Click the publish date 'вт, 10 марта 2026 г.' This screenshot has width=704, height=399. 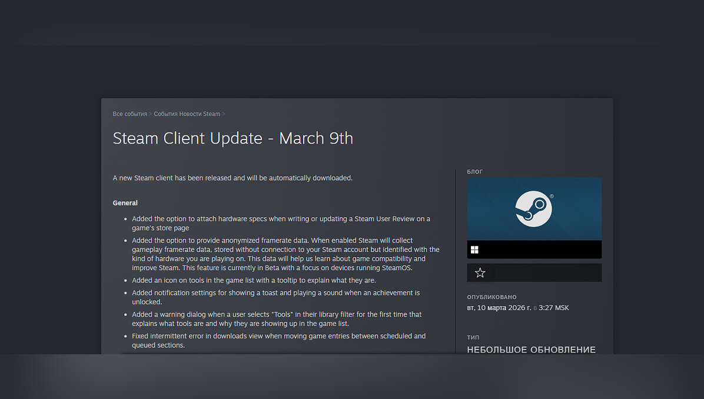coord(499,308)
